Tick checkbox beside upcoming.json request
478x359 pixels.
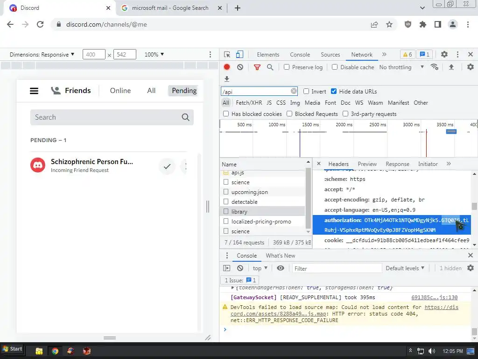(226, 192)
